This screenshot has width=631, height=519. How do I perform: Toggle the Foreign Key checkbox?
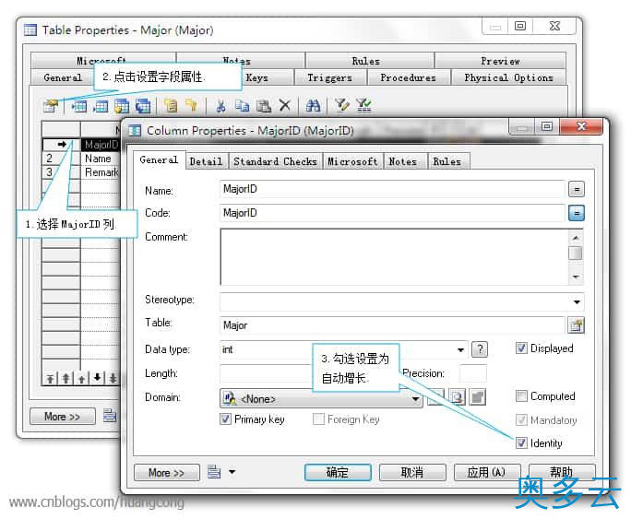(318, 419)
